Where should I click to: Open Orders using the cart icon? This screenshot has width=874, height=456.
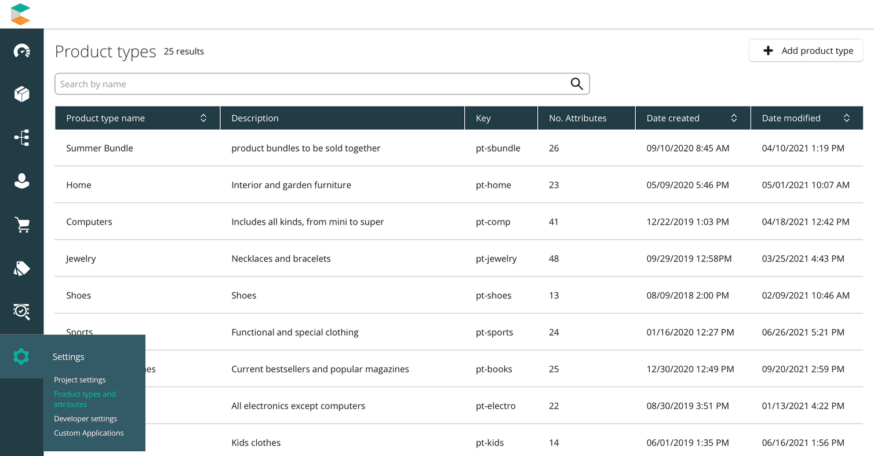point(21,225)
